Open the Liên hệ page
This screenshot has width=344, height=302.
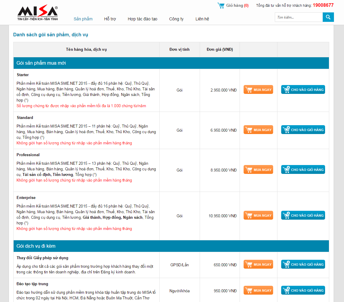[202, 19]
